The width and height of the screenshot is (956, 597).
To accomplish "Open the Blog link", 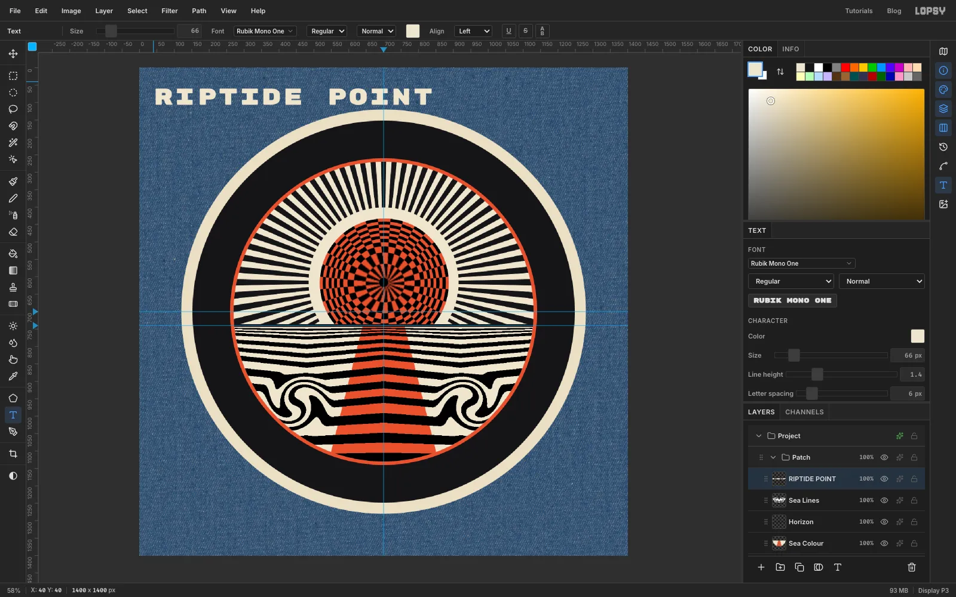I will pyautogui.click(x=894, y=11).
